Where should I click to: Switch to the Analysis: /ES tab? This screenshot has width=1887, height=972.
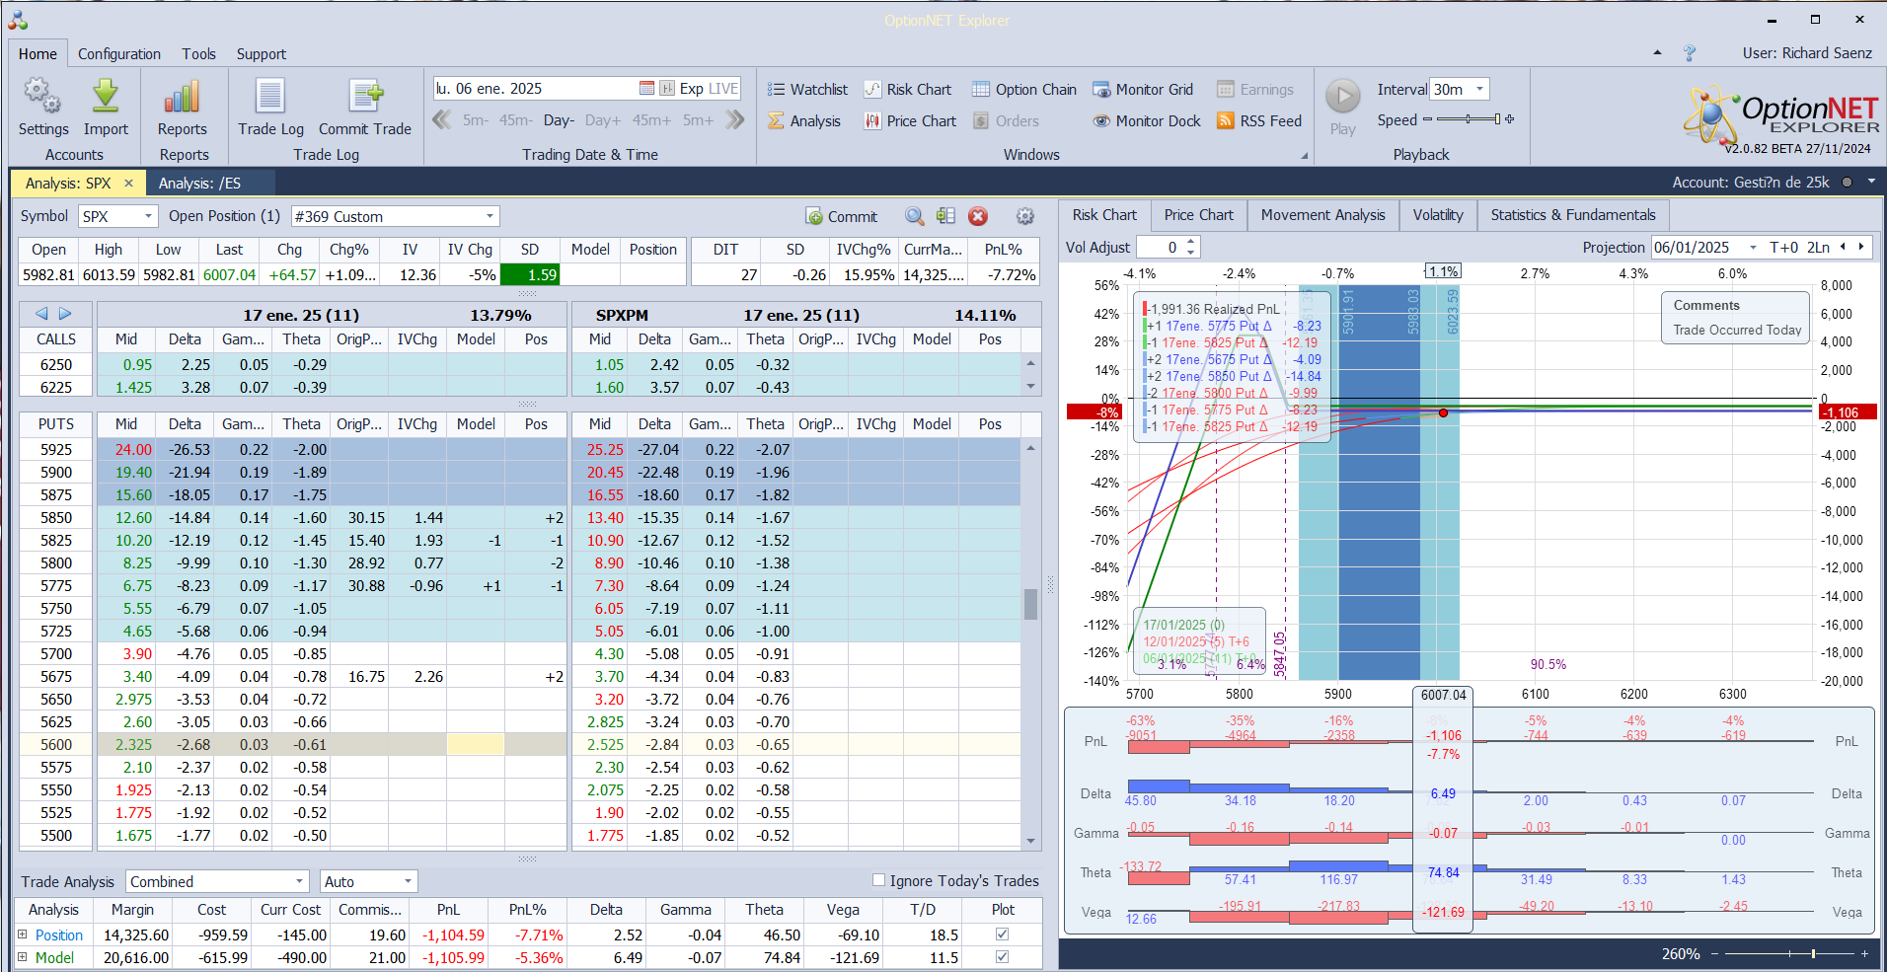coord(200,183)
